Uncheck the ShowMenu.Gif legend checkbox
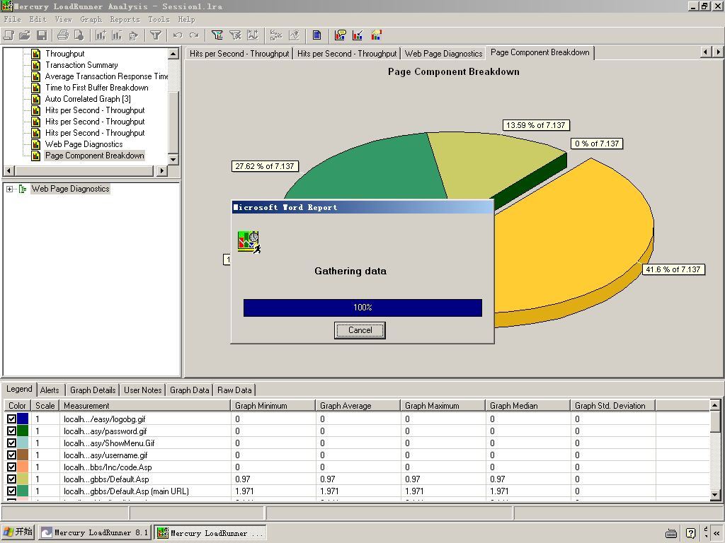The height and width of the screenshot is (543, 725). 11,443
